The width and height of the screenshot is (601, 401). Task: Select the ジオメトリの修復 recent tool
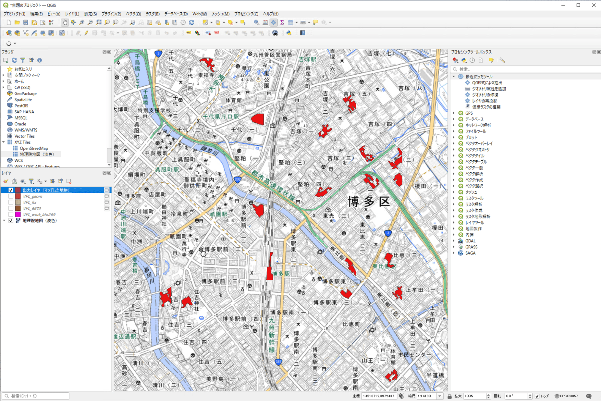click(485, 95)
